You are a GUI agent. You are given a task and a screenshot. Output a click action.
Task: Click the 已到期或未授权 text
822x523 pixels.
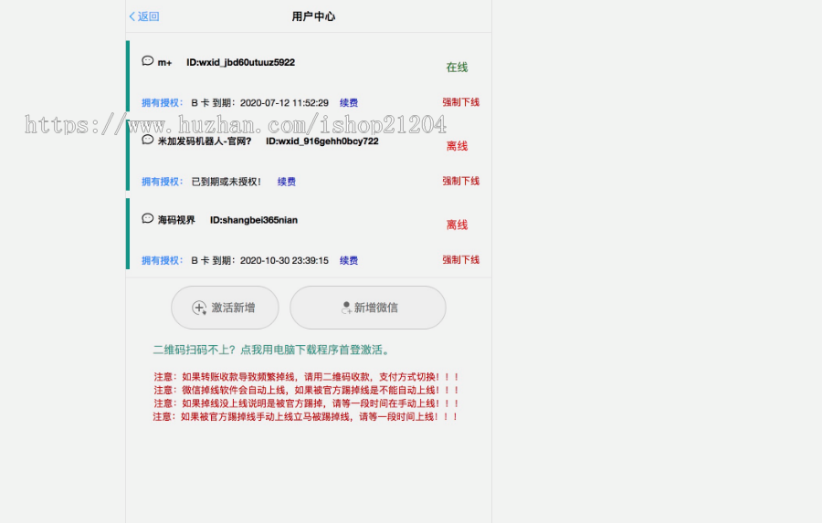[x=226, y=182]
